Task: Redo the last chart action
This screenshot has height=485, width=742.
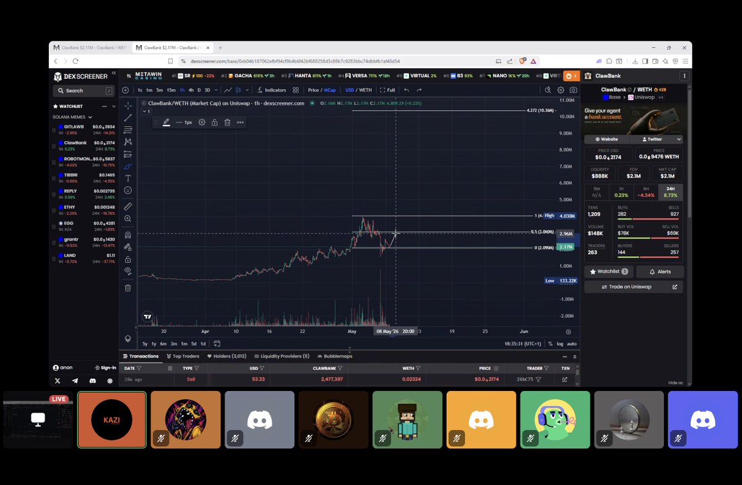Action: pyautogui.click(x=419, y=90)
